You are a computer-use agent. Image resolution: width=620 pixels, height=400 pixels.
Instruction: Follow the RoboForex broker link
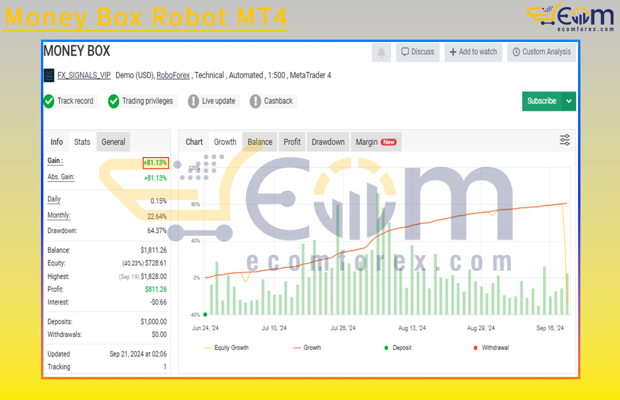[x=173, y=75]
